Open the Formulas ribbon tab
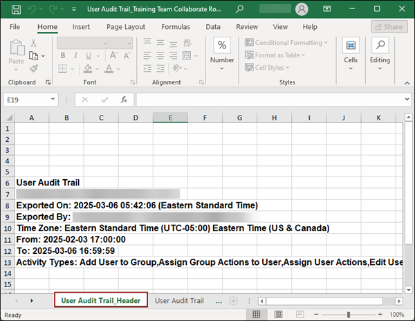 [176, 27]
